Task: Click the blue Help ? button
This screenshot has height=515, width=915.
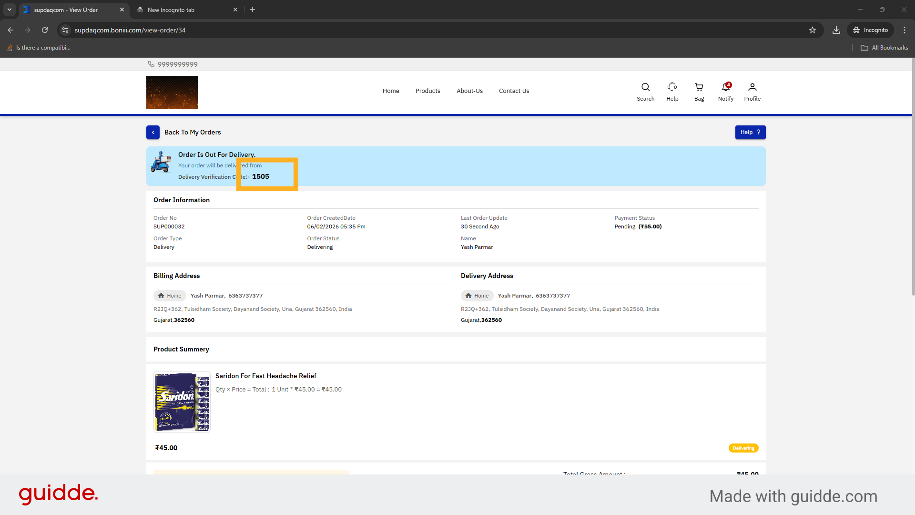Action: tap(750, 133)
